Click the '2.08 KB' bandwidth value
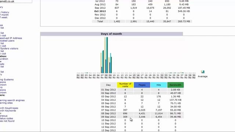This screenshot has height=132, width=235. (x=176, y=89)
